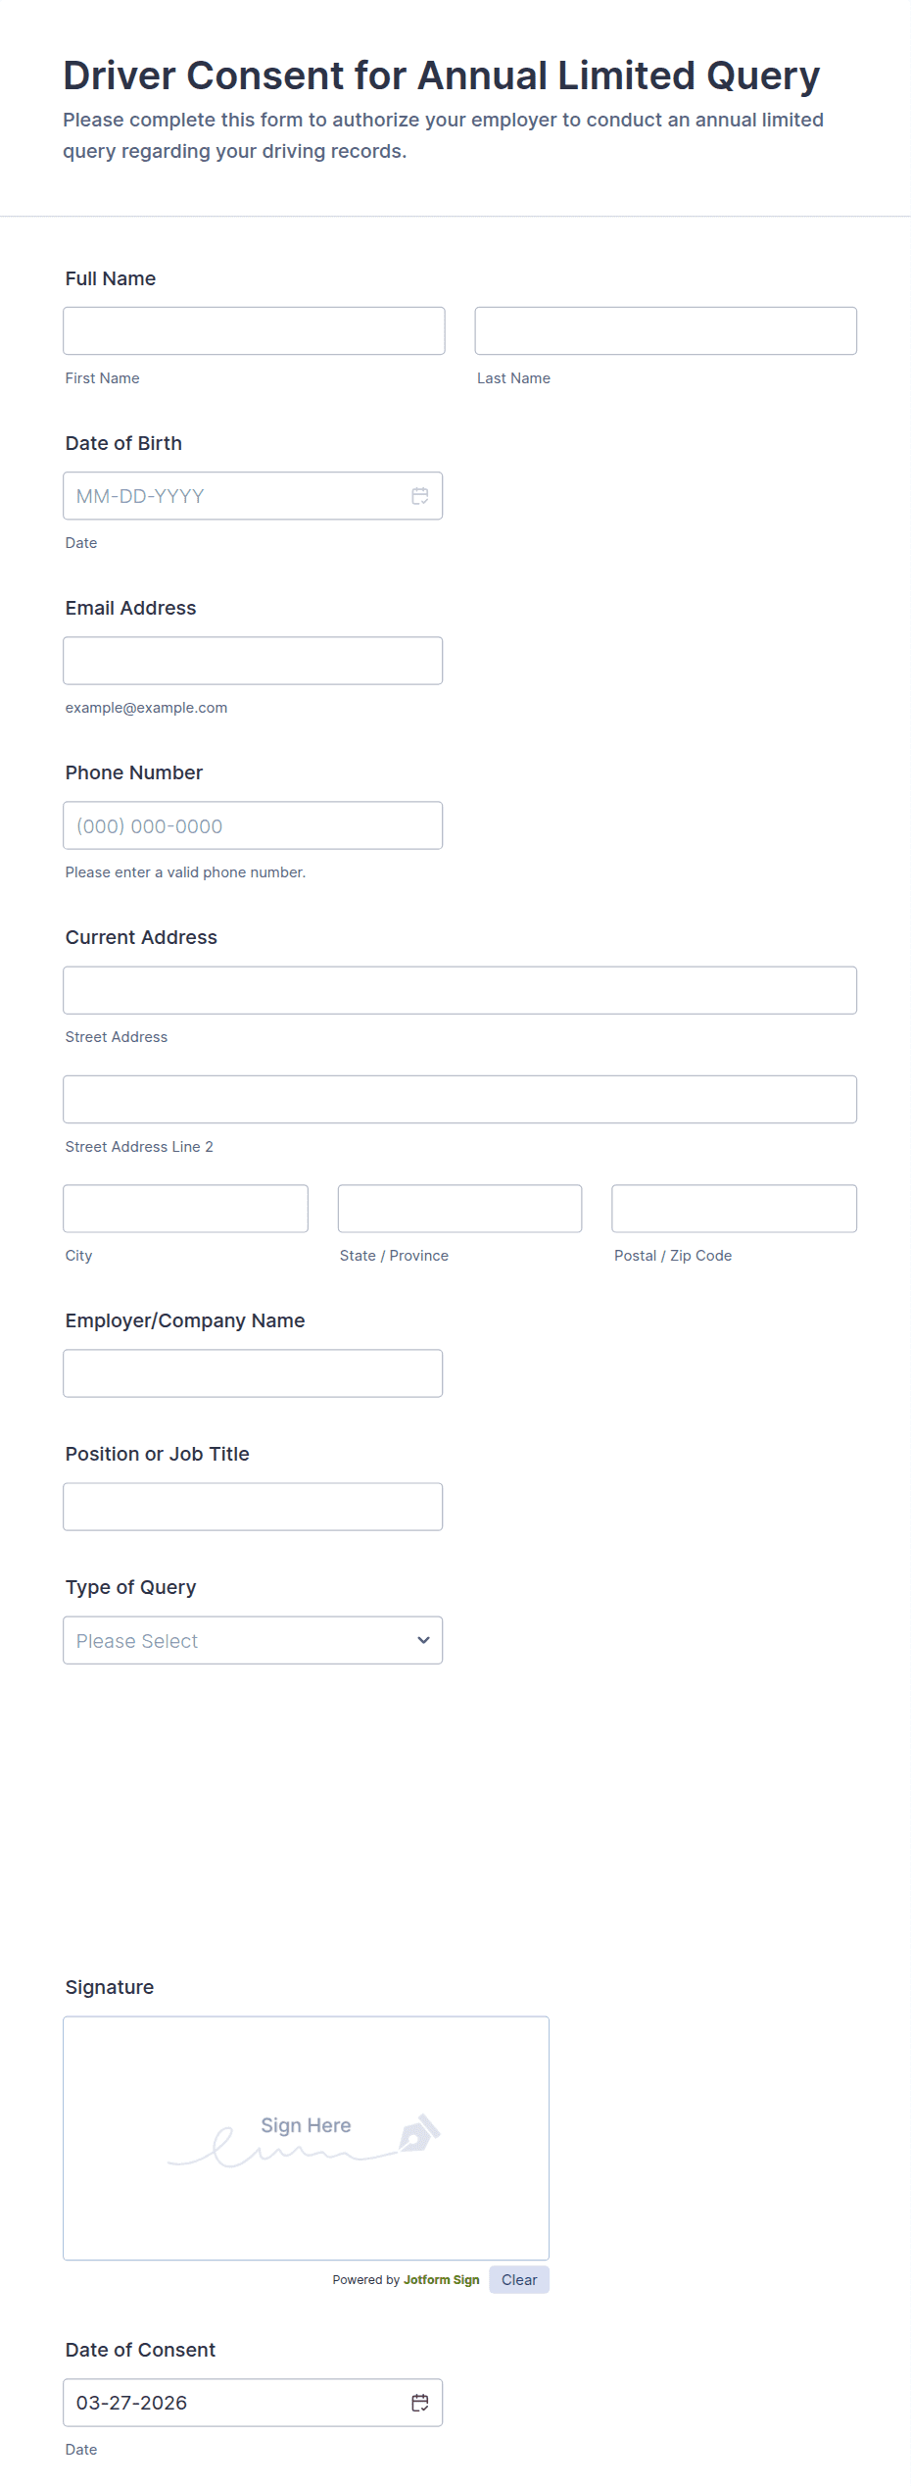Click the Employer/Company Name field
Viewport: 911px width, 2486px height.
(x=253, y=1373)
